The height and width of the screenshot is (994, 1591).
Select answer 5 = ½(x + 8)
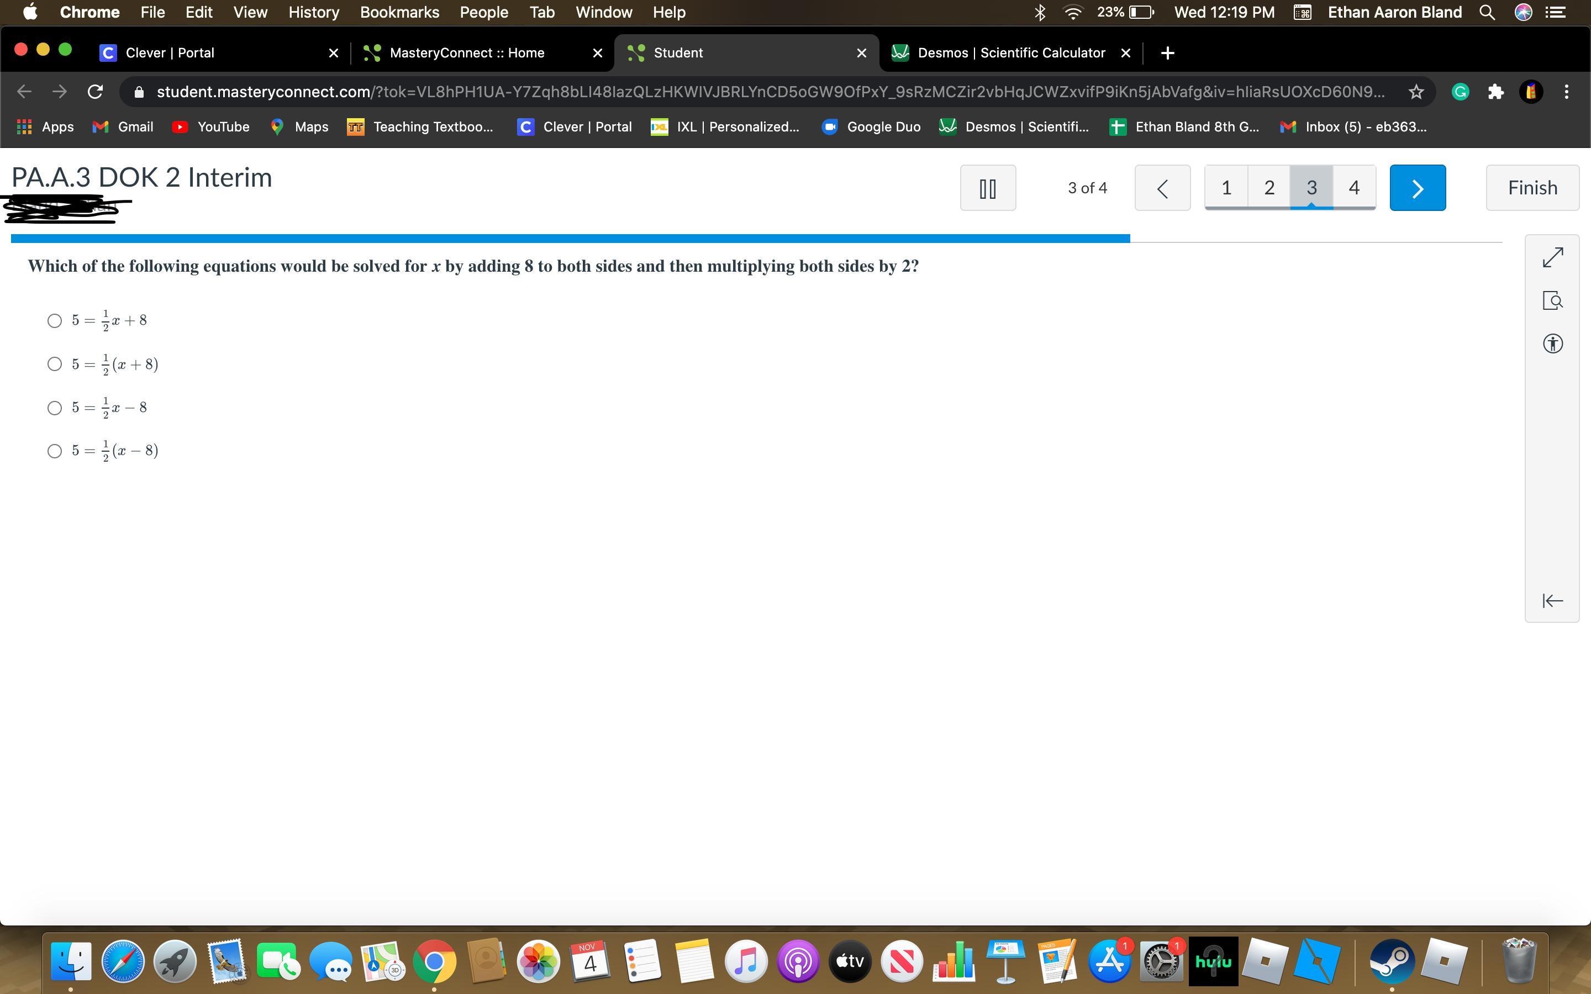click(x=55, y=364)
